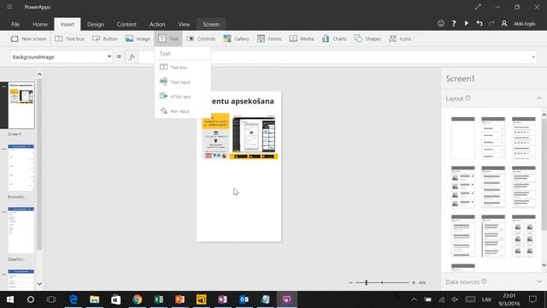Select the image on the canvas screen
Image resolution: width=547 pixels, height=308 pixels.
pos(240,136)
